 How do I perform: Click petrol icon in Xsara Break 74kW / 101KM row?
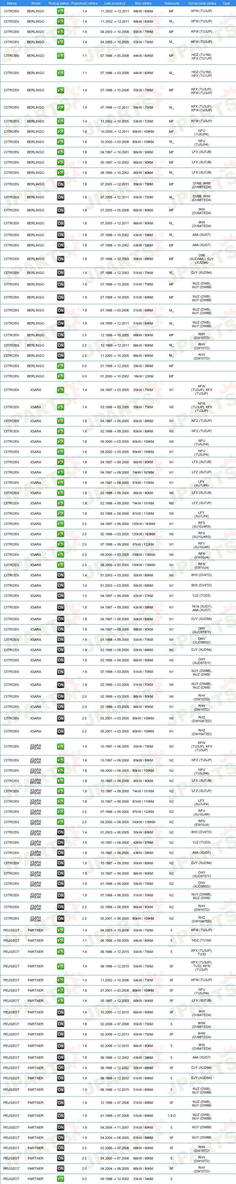[60, 791]
